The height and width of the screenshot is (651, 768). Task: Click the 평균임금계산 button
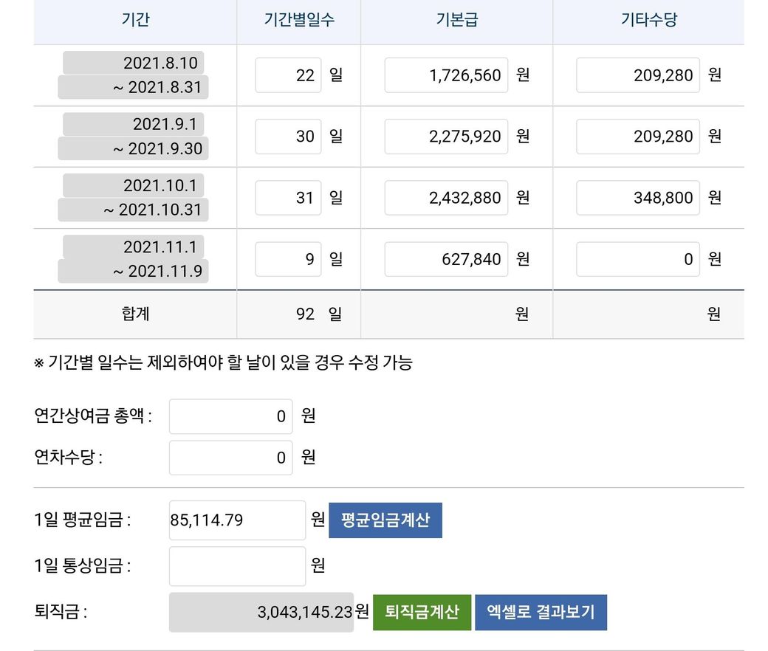pos(385,520)
